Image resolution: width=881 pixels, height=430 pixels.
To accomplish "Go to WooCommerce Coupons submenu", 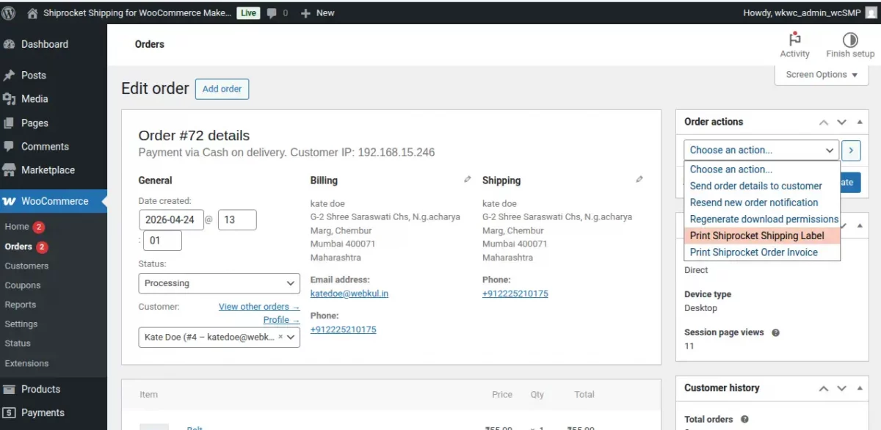I will 23,285.
